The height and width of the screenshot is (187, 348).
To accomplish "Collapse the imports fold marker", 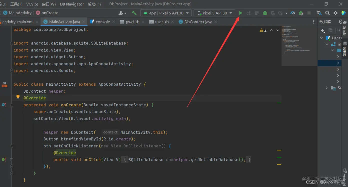I will pyautogui.click(x=11, y=43).
